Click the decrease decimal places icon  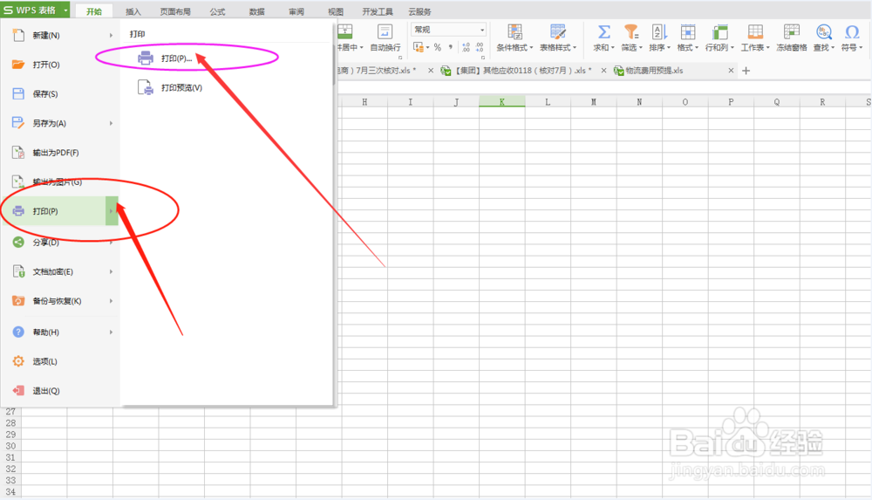[x=480, y=47]
